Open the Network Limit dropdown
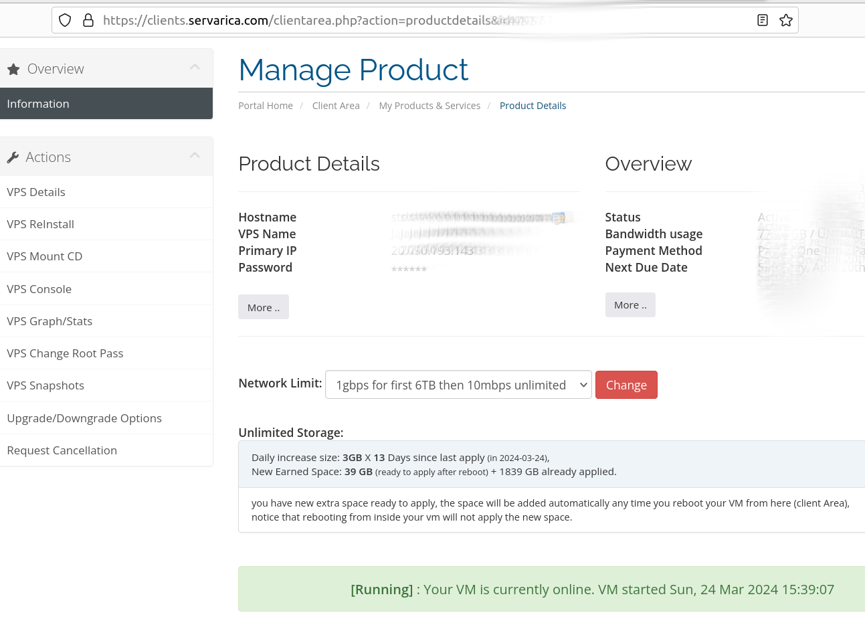The height and width of the screenshot is (625, 865). [x=458, y=385]
